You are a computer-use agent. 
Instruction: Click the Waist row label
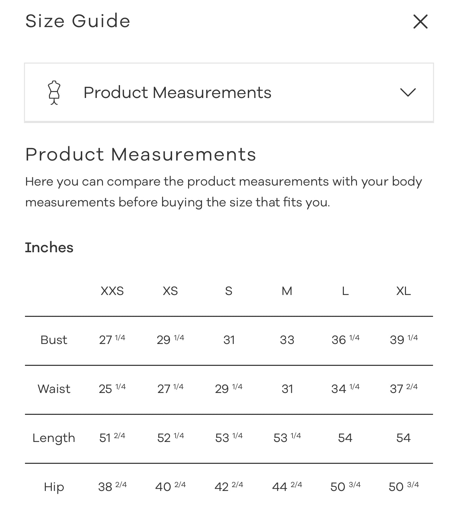tap(54, 389)
